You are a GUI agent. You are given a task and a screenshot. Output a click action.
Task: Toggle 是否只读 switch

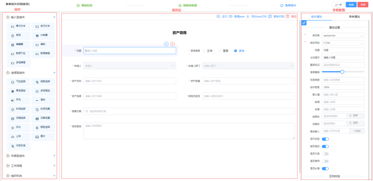(x=325, y=154)
